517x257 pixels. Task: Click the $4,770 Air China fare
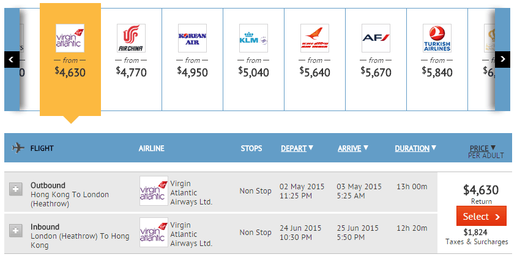tap(131, 71)
